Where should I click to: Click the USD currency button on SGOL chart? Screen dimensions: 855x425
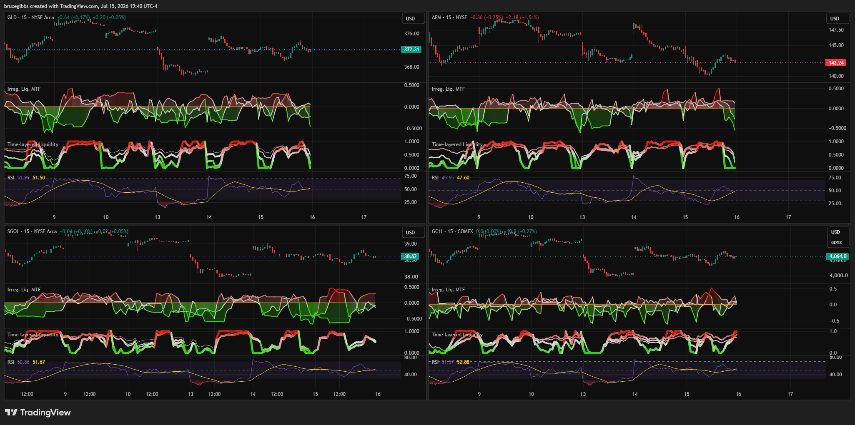413,232
